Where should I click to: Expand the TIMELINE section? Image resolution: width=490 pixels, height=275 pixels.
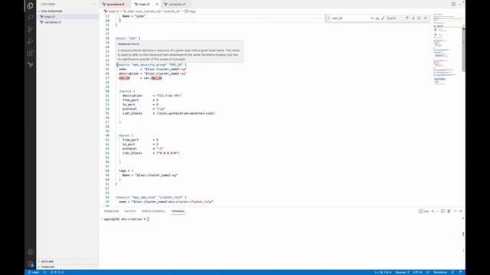[x=67, y=267]
